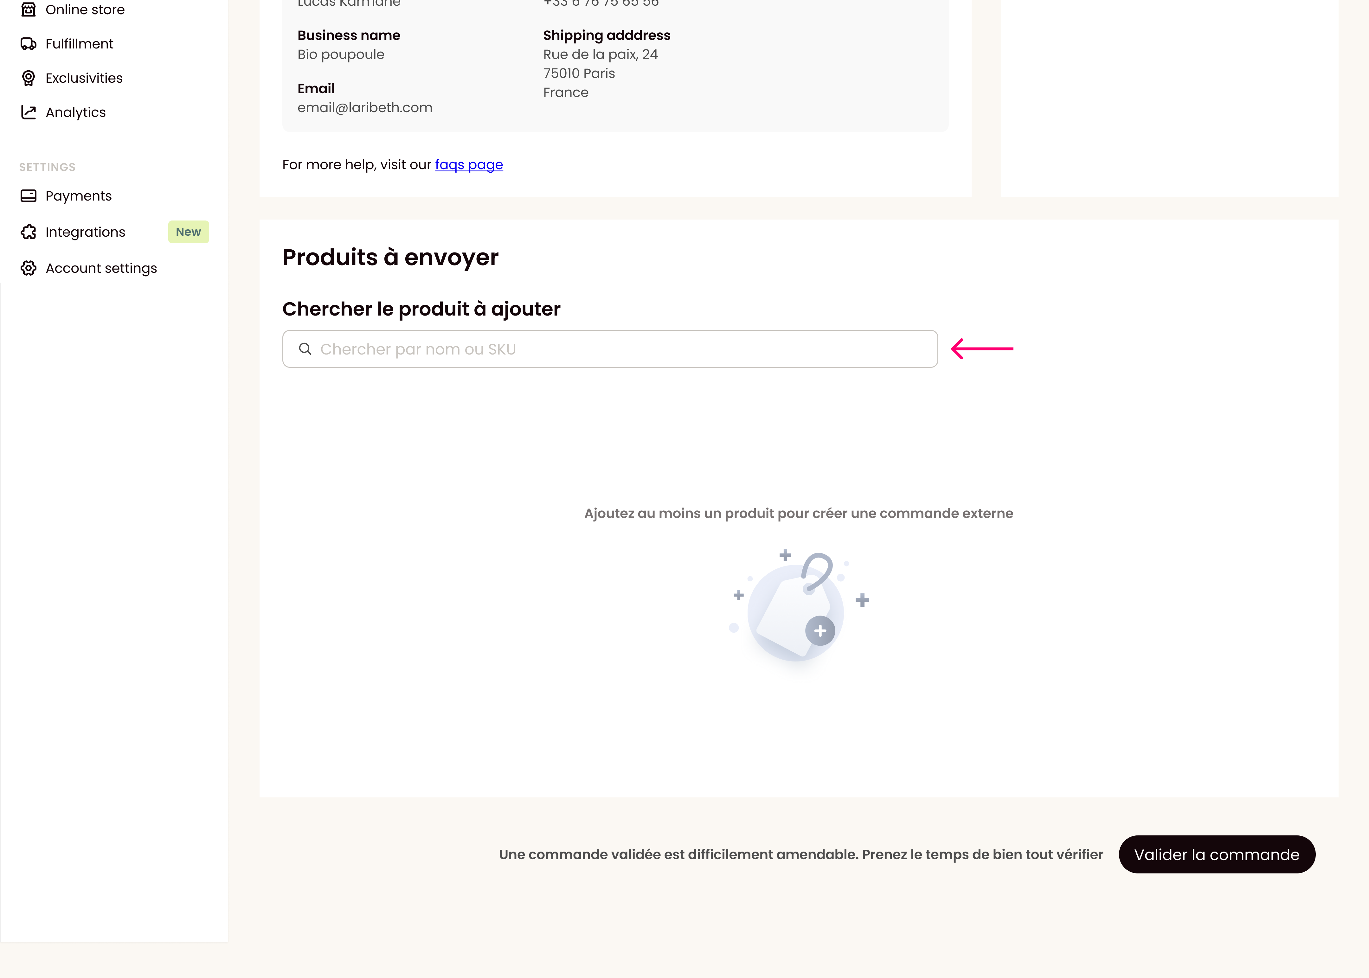The height and width of the screenshot is (978, 1369).
Task: Click the magnifier icon in product search
Action: coord(305,349)
